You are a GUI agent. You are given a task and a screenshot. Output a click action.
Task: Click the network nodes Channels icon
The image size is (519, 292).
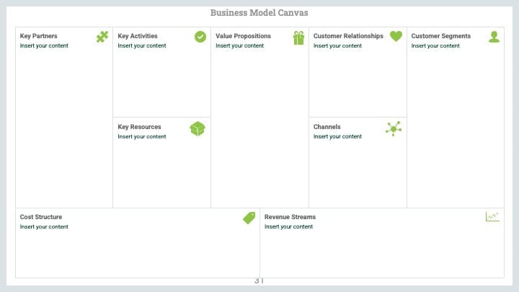(394, 128)
